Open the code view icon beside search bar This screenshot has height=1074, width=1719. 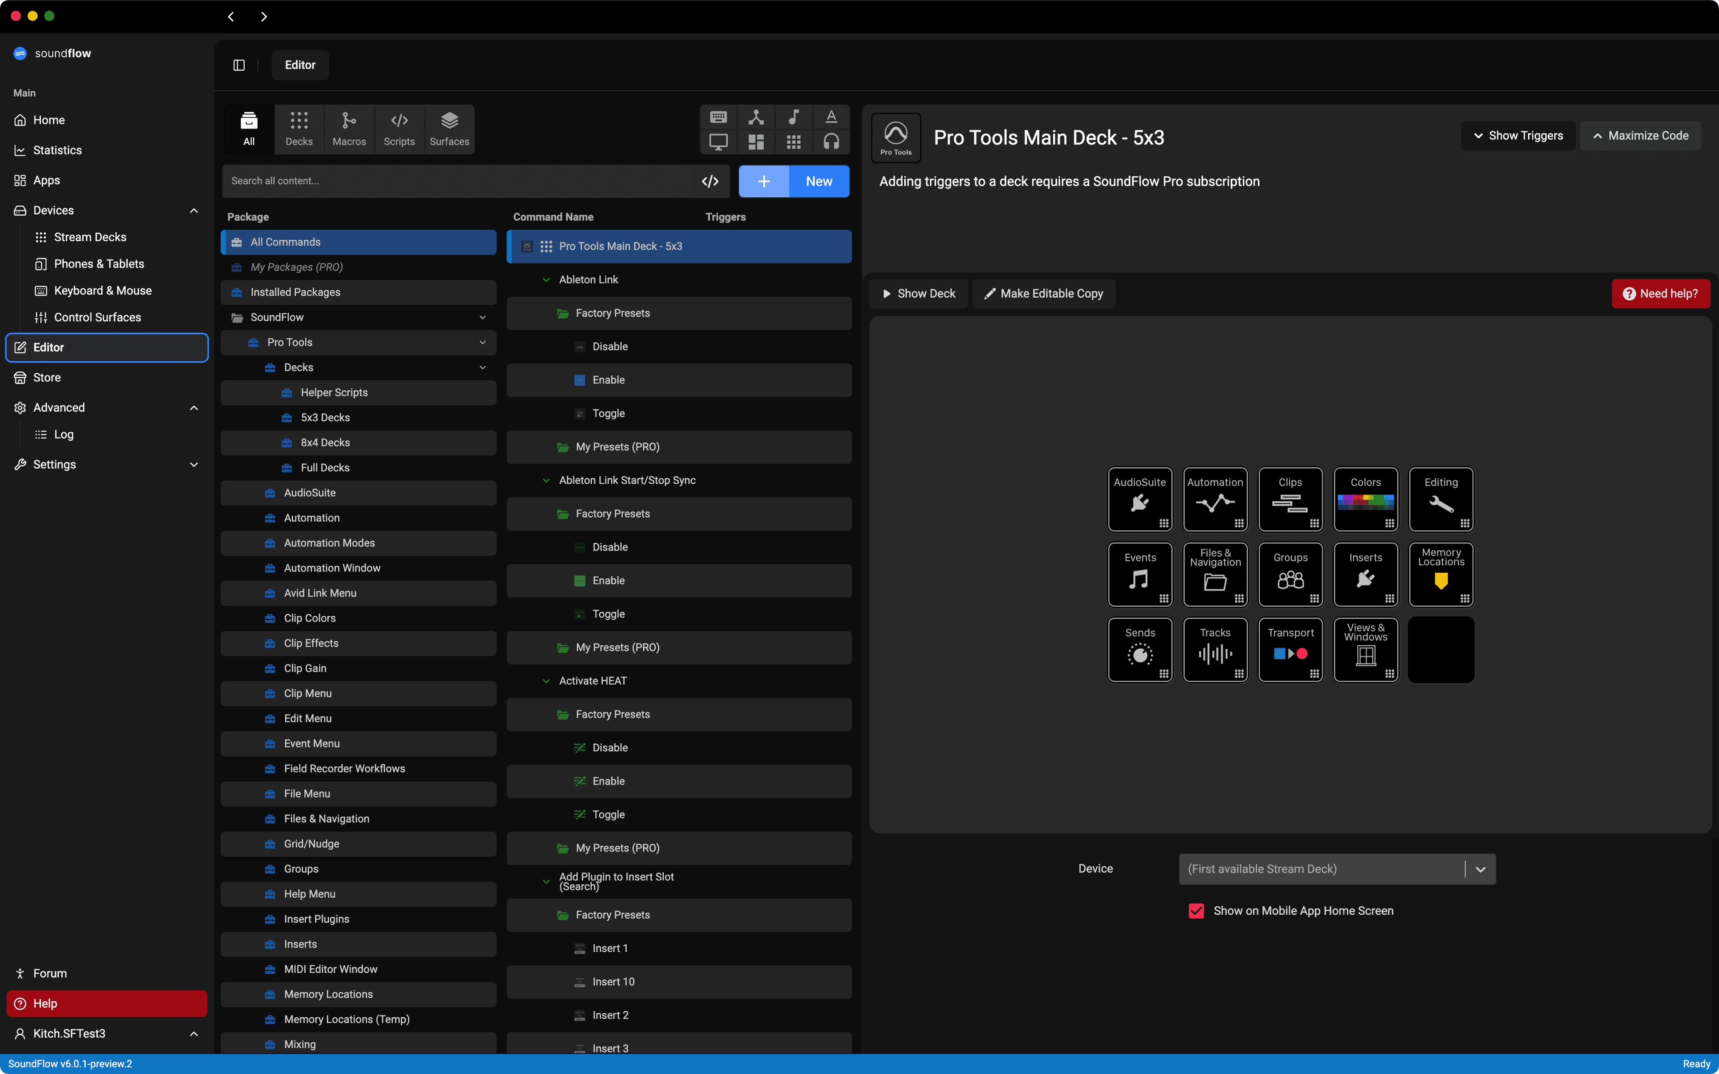710,180
